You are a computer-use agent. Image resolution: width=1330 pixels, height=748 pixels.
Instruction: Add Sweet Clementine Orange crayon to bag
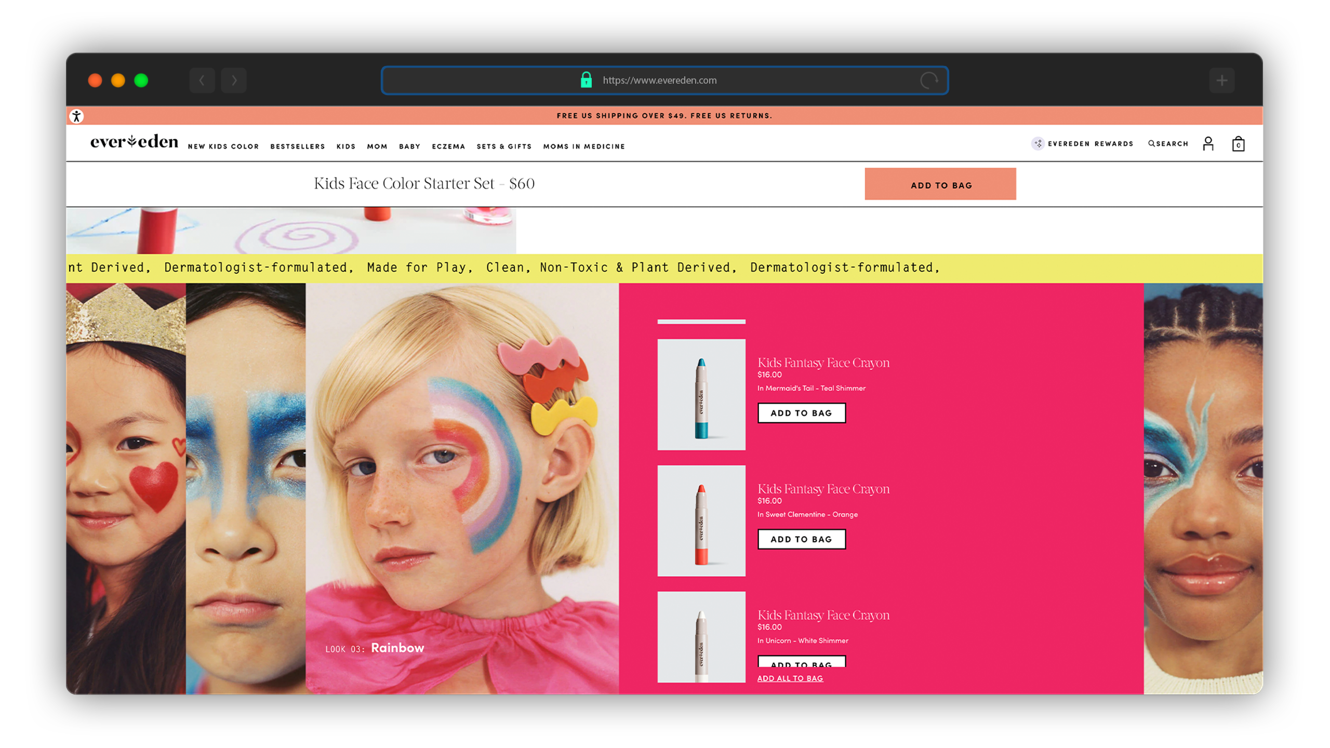pyautogui.click(x=801, y=539)
